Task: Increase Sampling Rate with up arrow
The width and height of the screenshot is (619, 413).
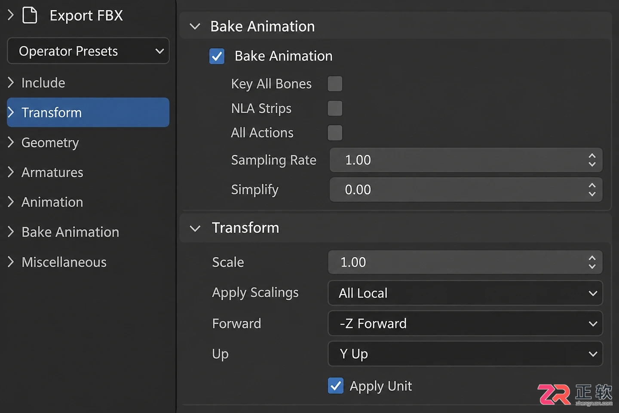Action: (x=592, y=156)
